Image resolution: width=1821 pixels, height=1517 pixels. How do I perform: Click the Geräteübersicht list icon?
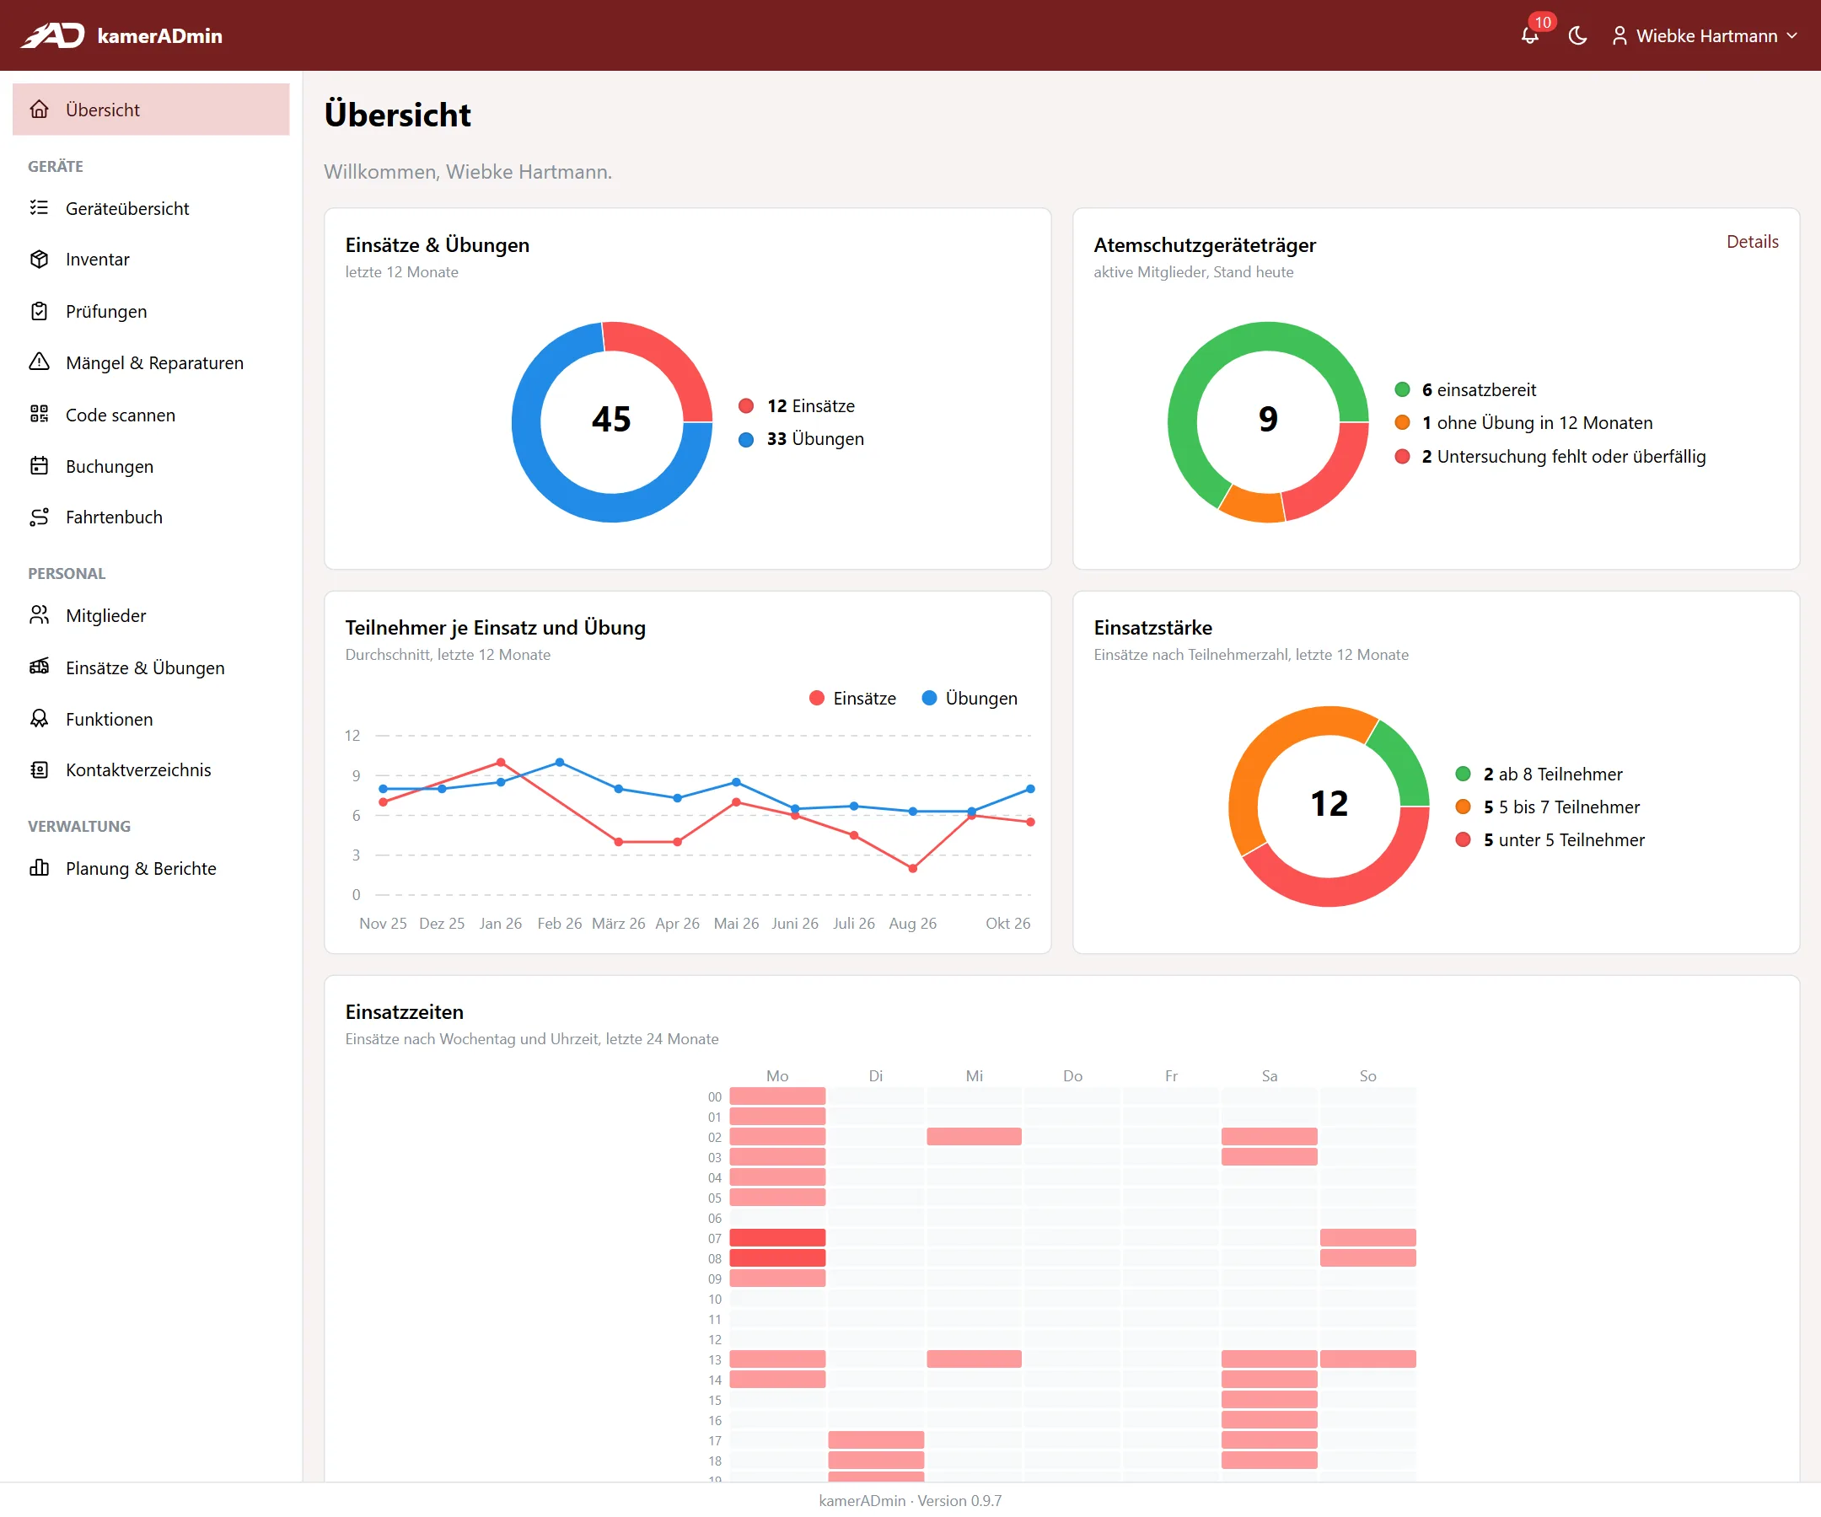(39, 208)
